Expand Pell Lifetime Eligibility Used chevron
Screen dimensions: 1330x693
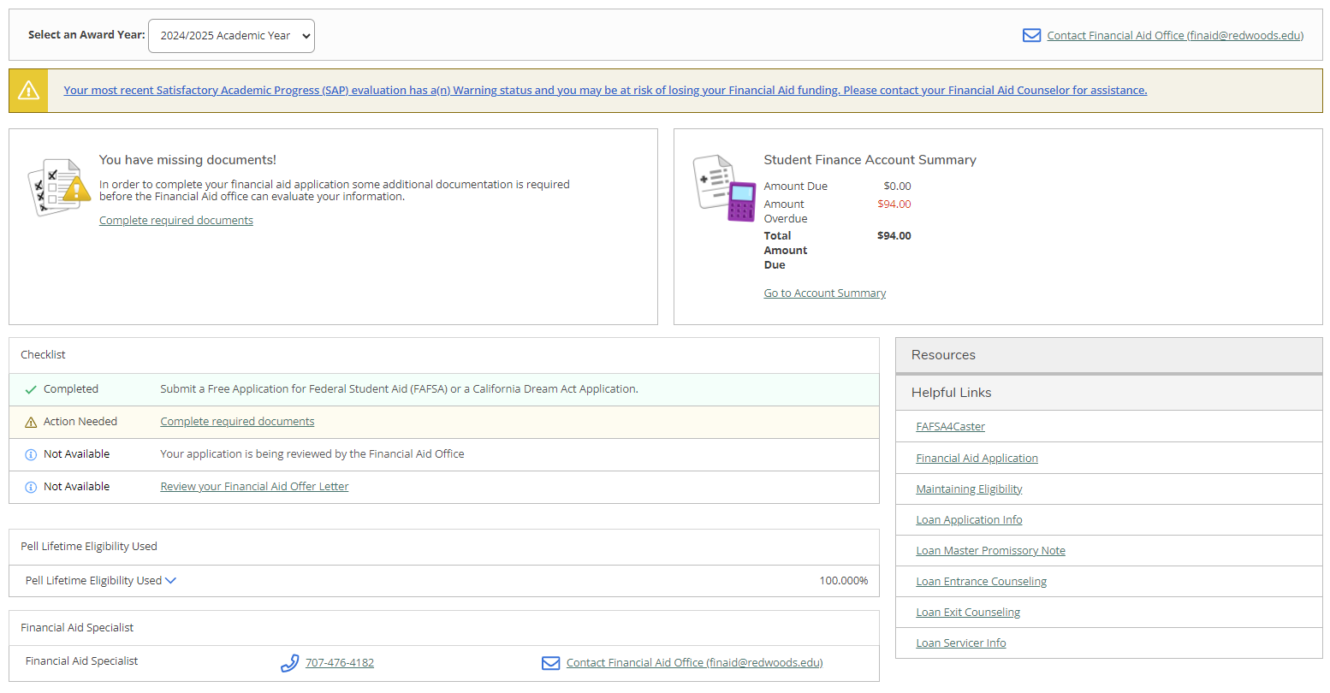pos(170,581)
